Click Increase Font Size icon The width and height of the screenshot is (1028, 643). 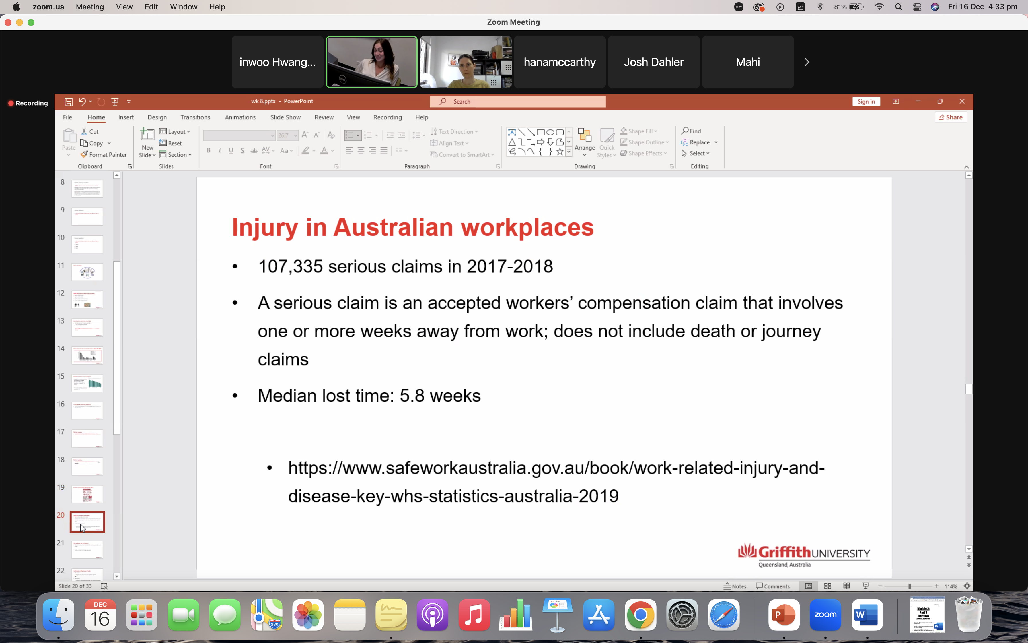[x=305, y=135]
